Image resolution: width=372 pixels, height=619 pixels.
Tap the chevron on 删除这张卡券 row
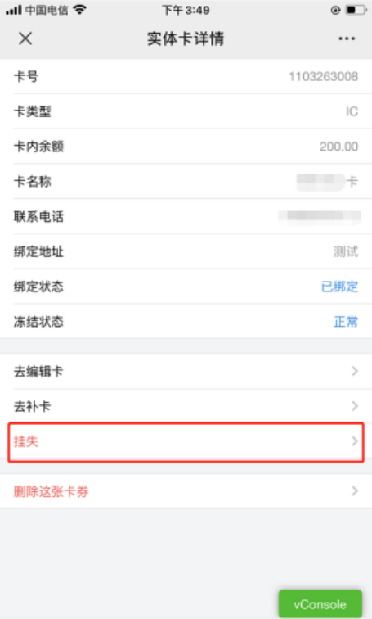[x=355, y=491]
